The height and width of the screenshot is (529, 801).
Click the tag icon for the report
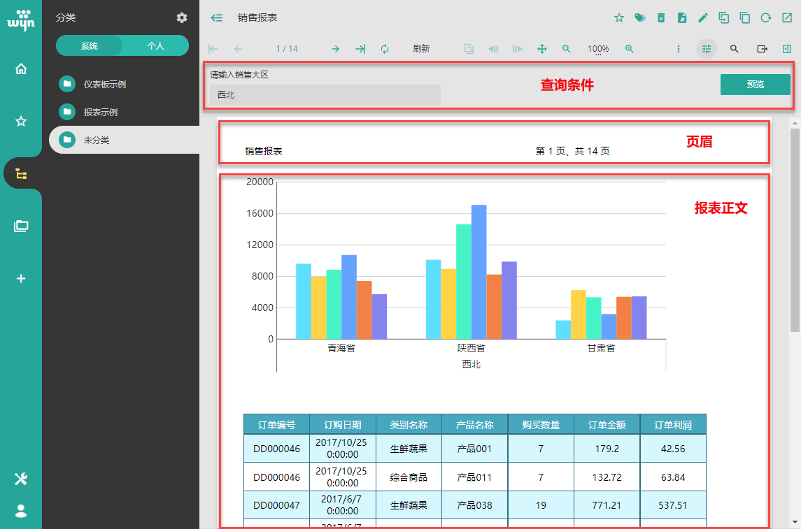639,18
